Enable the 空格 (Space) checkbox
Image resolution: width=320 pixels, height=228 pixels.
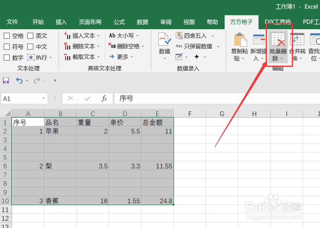(x=6, y=35)
